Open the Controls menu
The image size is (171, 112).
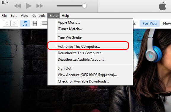coord(39,16)
